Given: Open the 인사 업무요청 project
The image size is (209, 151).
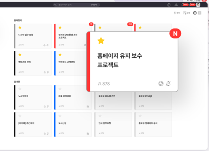Looking at the screenshot, I should (113, 124).
